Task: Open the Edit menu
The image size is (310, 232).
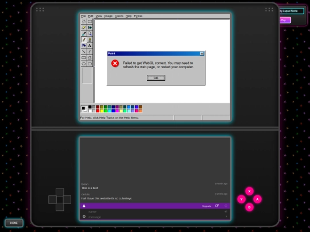Action: click(x=91, y=16)
